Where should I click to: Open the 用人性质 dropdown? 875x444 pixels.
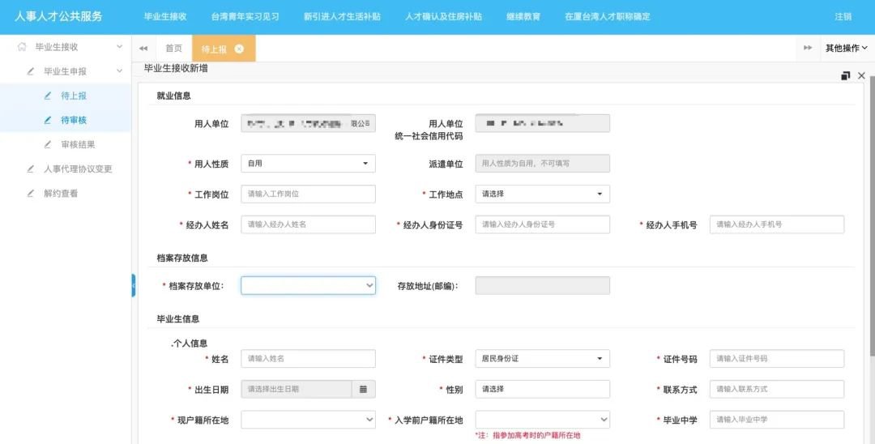point(308,164)
